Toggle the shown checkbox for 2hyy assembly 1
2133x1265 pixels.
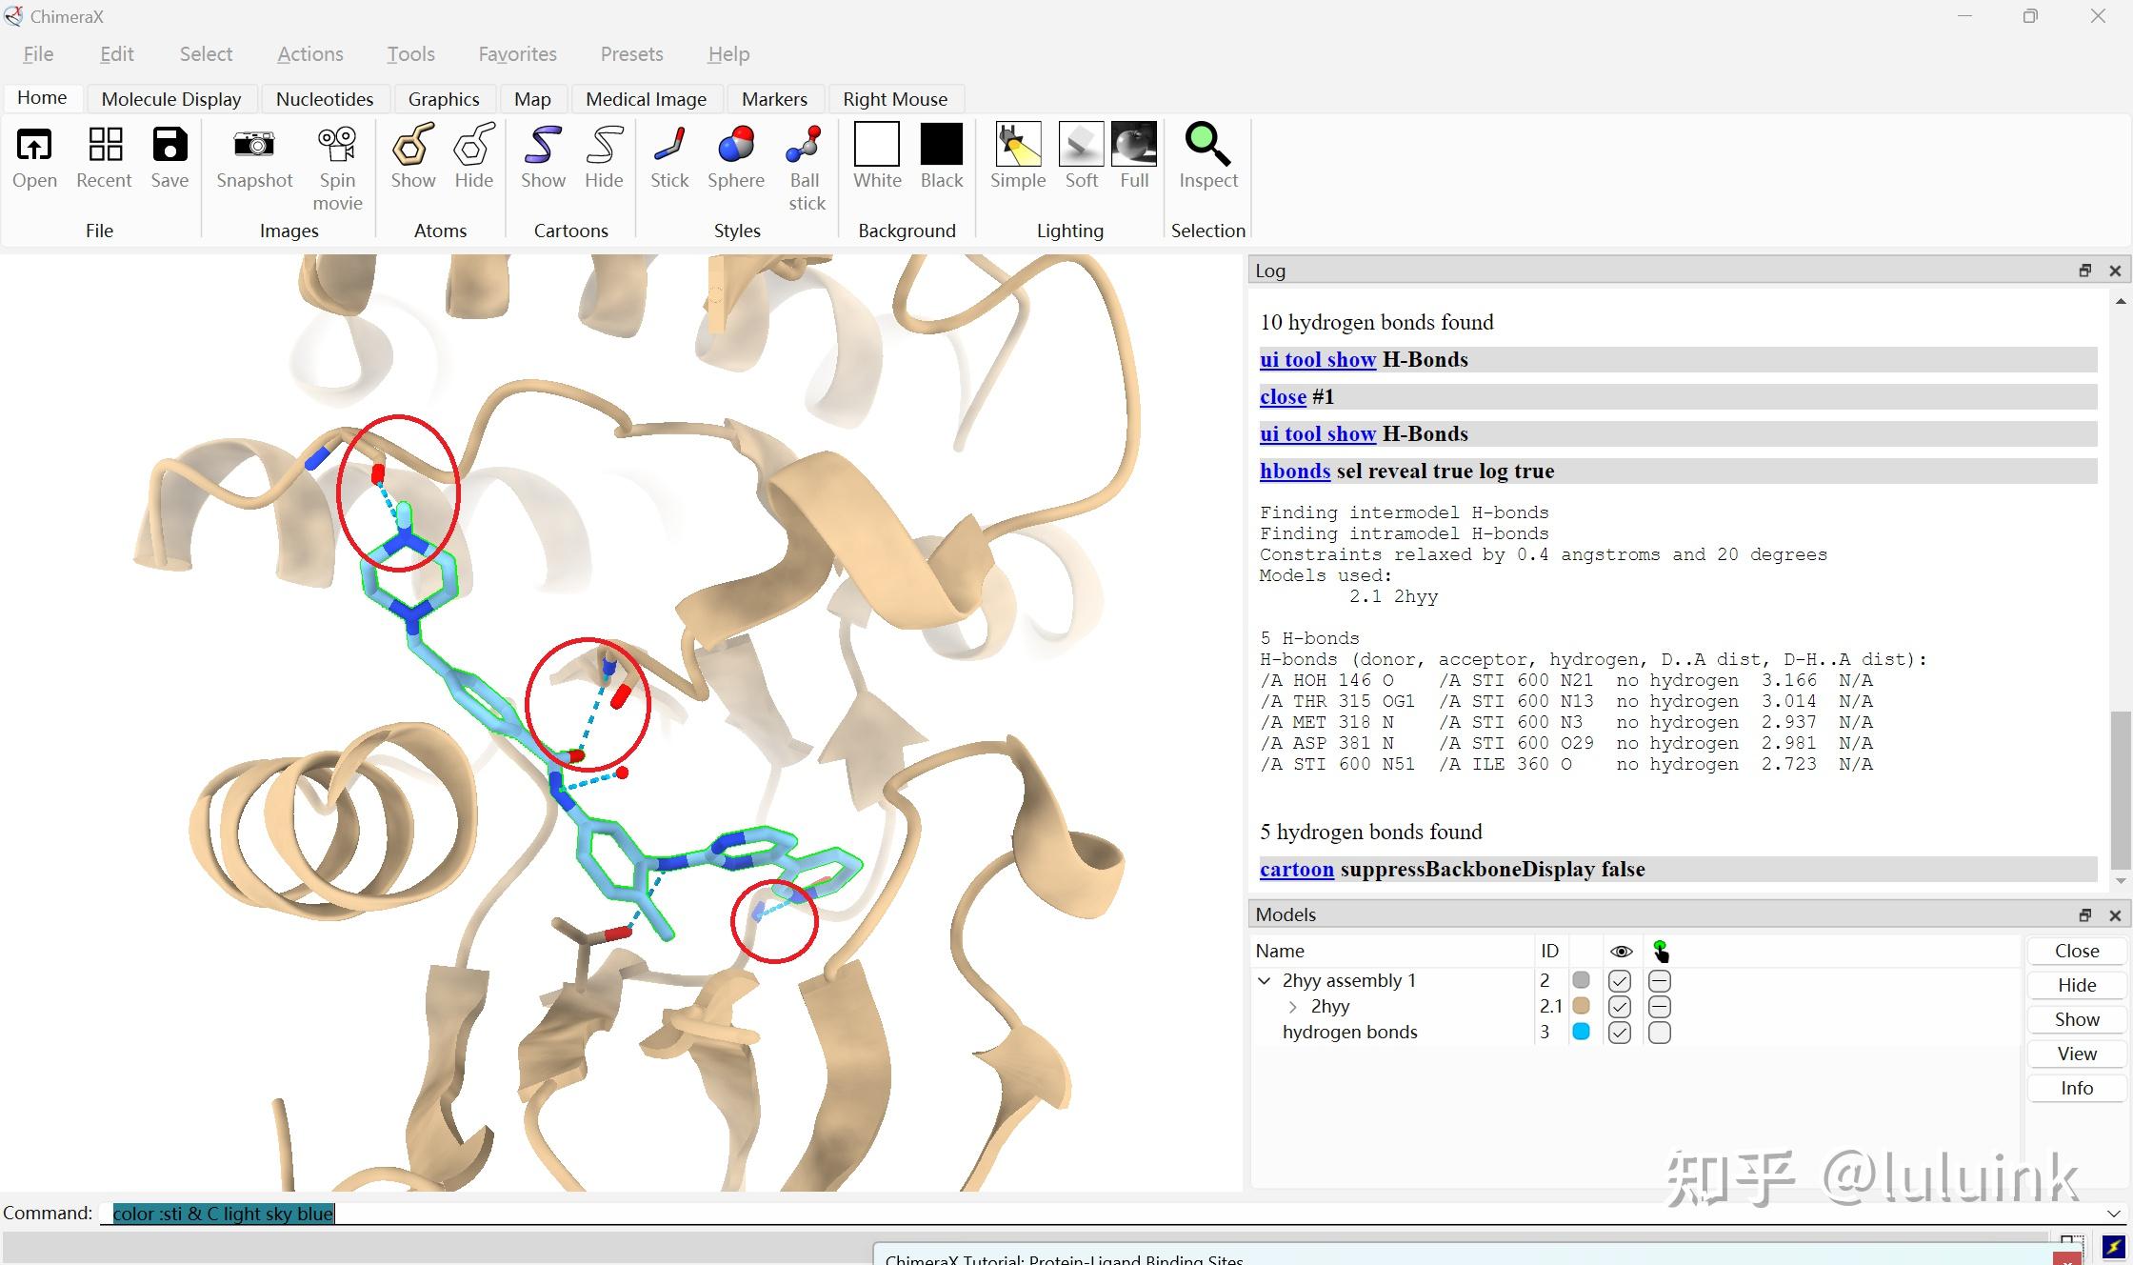coord(1619,981)
